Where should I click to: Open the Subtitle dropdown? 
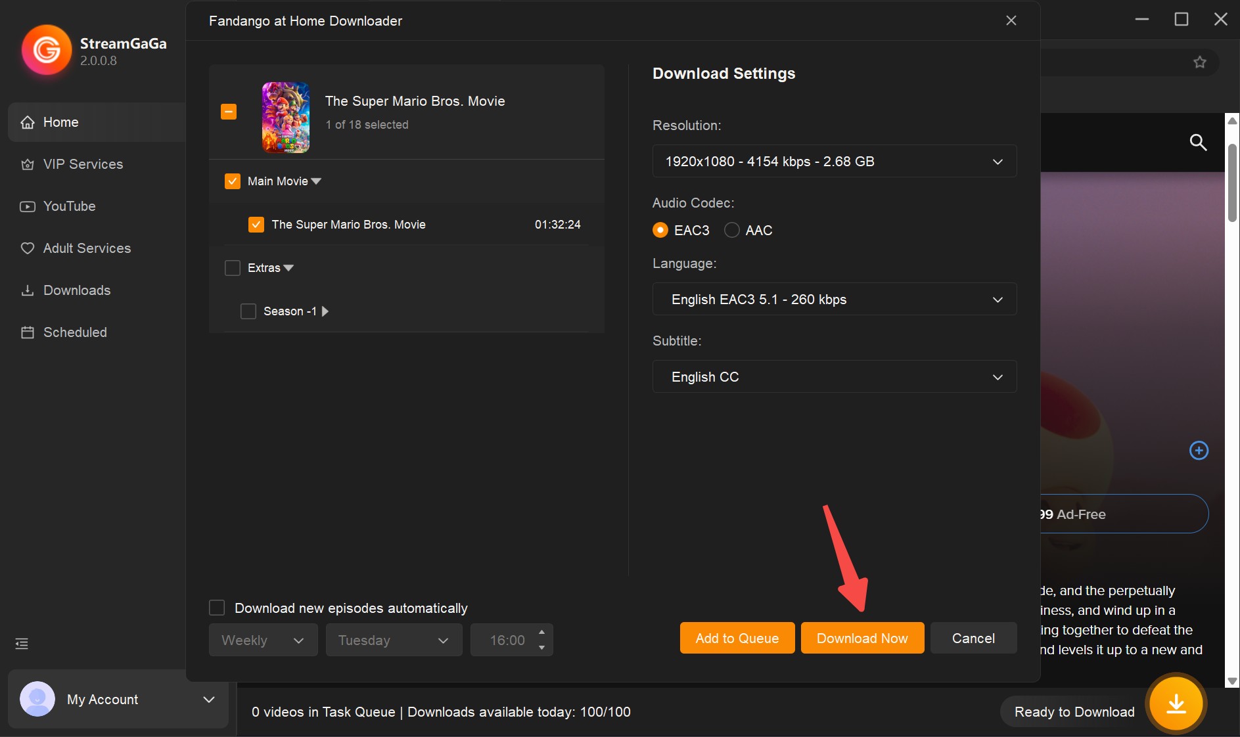coord(835,377)
